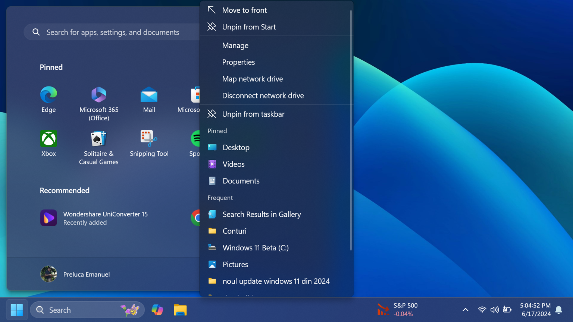The height and width of the screenshot is (322, 573).
Task: Open Copilot from the taskbar
Action: 157,310
